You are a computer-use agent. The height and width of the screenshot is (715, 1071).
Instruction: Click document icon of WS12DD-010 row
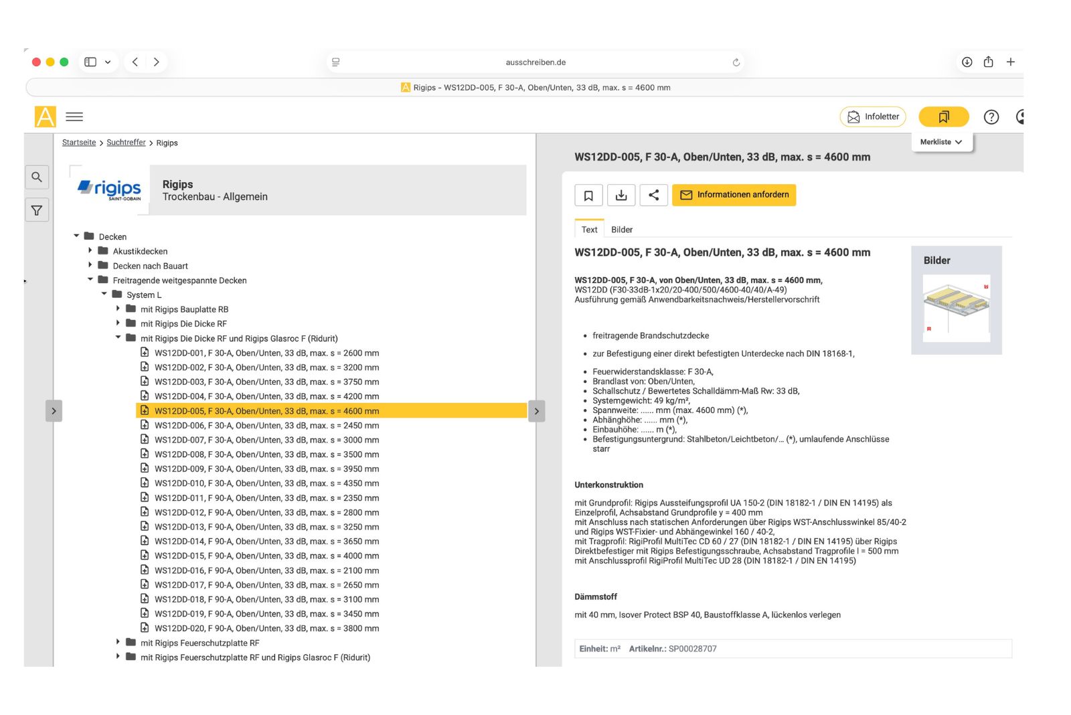[145, 483]
